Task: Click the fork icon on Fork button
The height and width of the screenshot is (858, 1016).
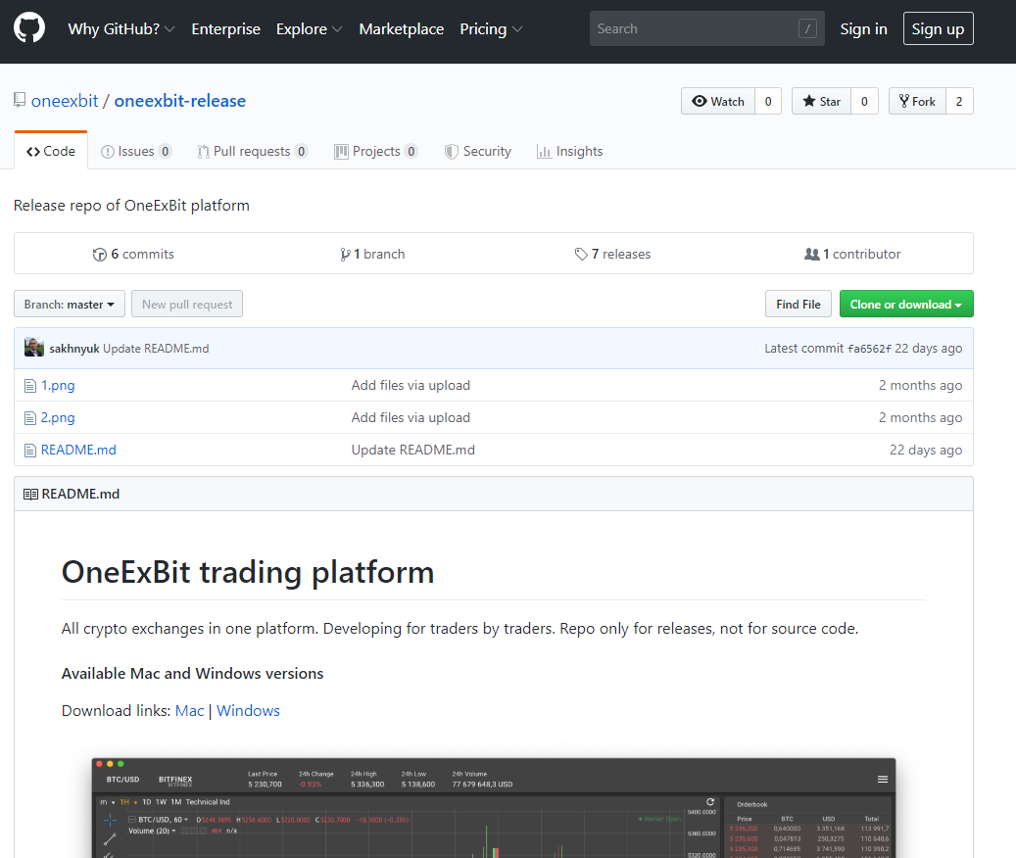Action: [904, 101]
